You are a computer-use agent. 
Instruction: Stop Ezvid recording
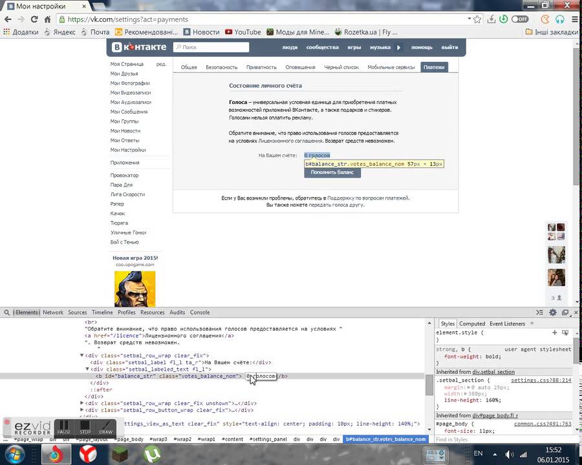tap(85, 428)
